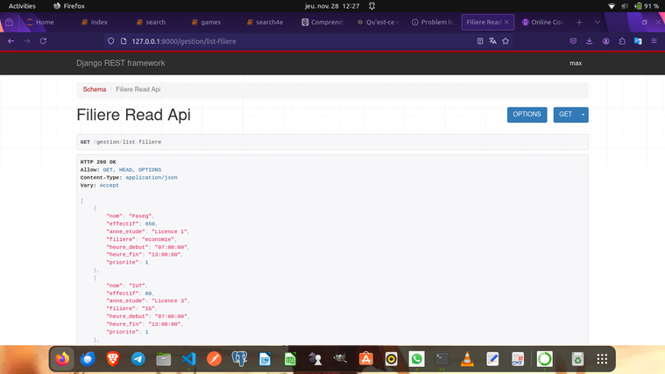Open LibreOffice Calc from the dock
The width and height of the screenshot is (665, 374).
[x=290, y=359]
